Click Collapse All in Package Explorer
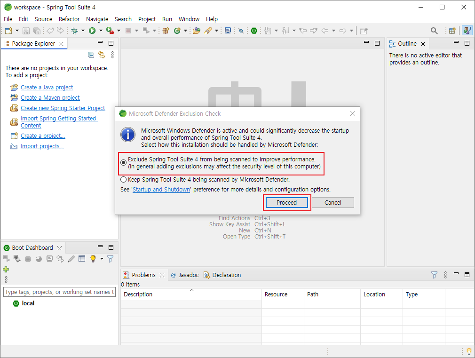The height and width of the screenshot is (358, 475). pyautogui.click(x=91, y=55)
